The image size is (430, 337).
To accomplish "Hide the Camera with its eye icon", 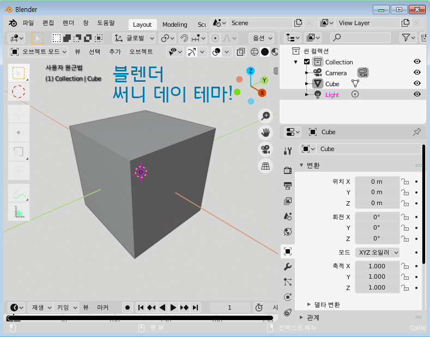I will pyautogui.click(x=417, y=72).
